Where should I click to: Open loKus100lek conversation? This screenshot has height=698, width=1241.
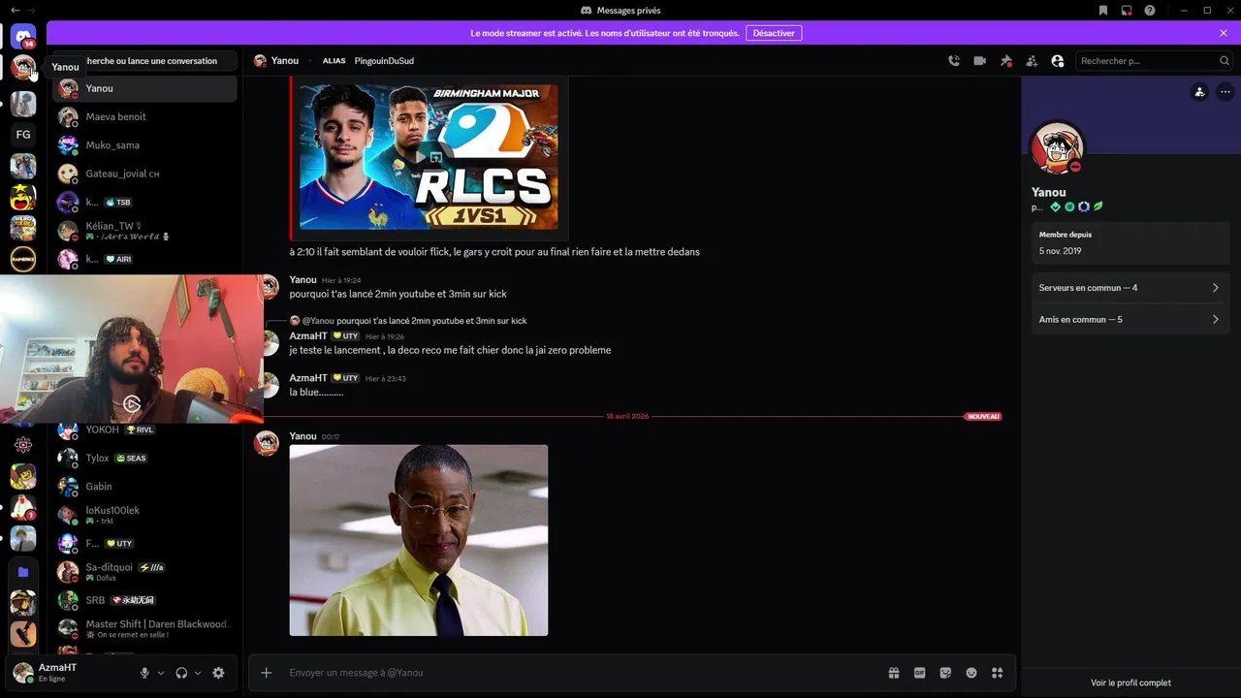(x=144, y=515)
